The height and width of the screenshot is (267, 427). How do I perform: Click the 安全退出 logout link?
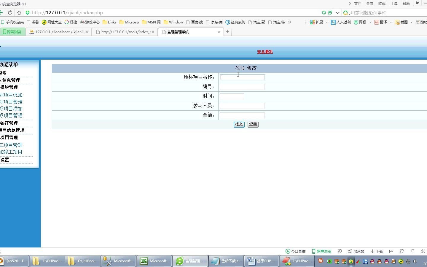265,52
